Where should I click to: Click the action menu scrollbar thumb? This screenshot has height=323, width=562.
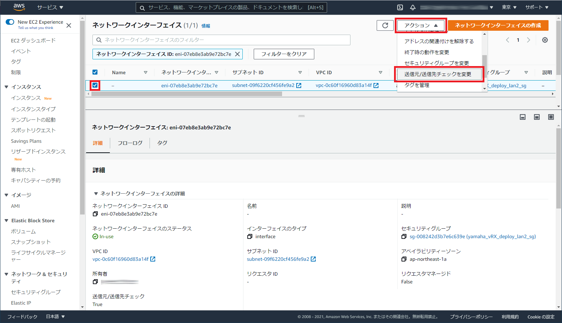(x=484, y=66)
